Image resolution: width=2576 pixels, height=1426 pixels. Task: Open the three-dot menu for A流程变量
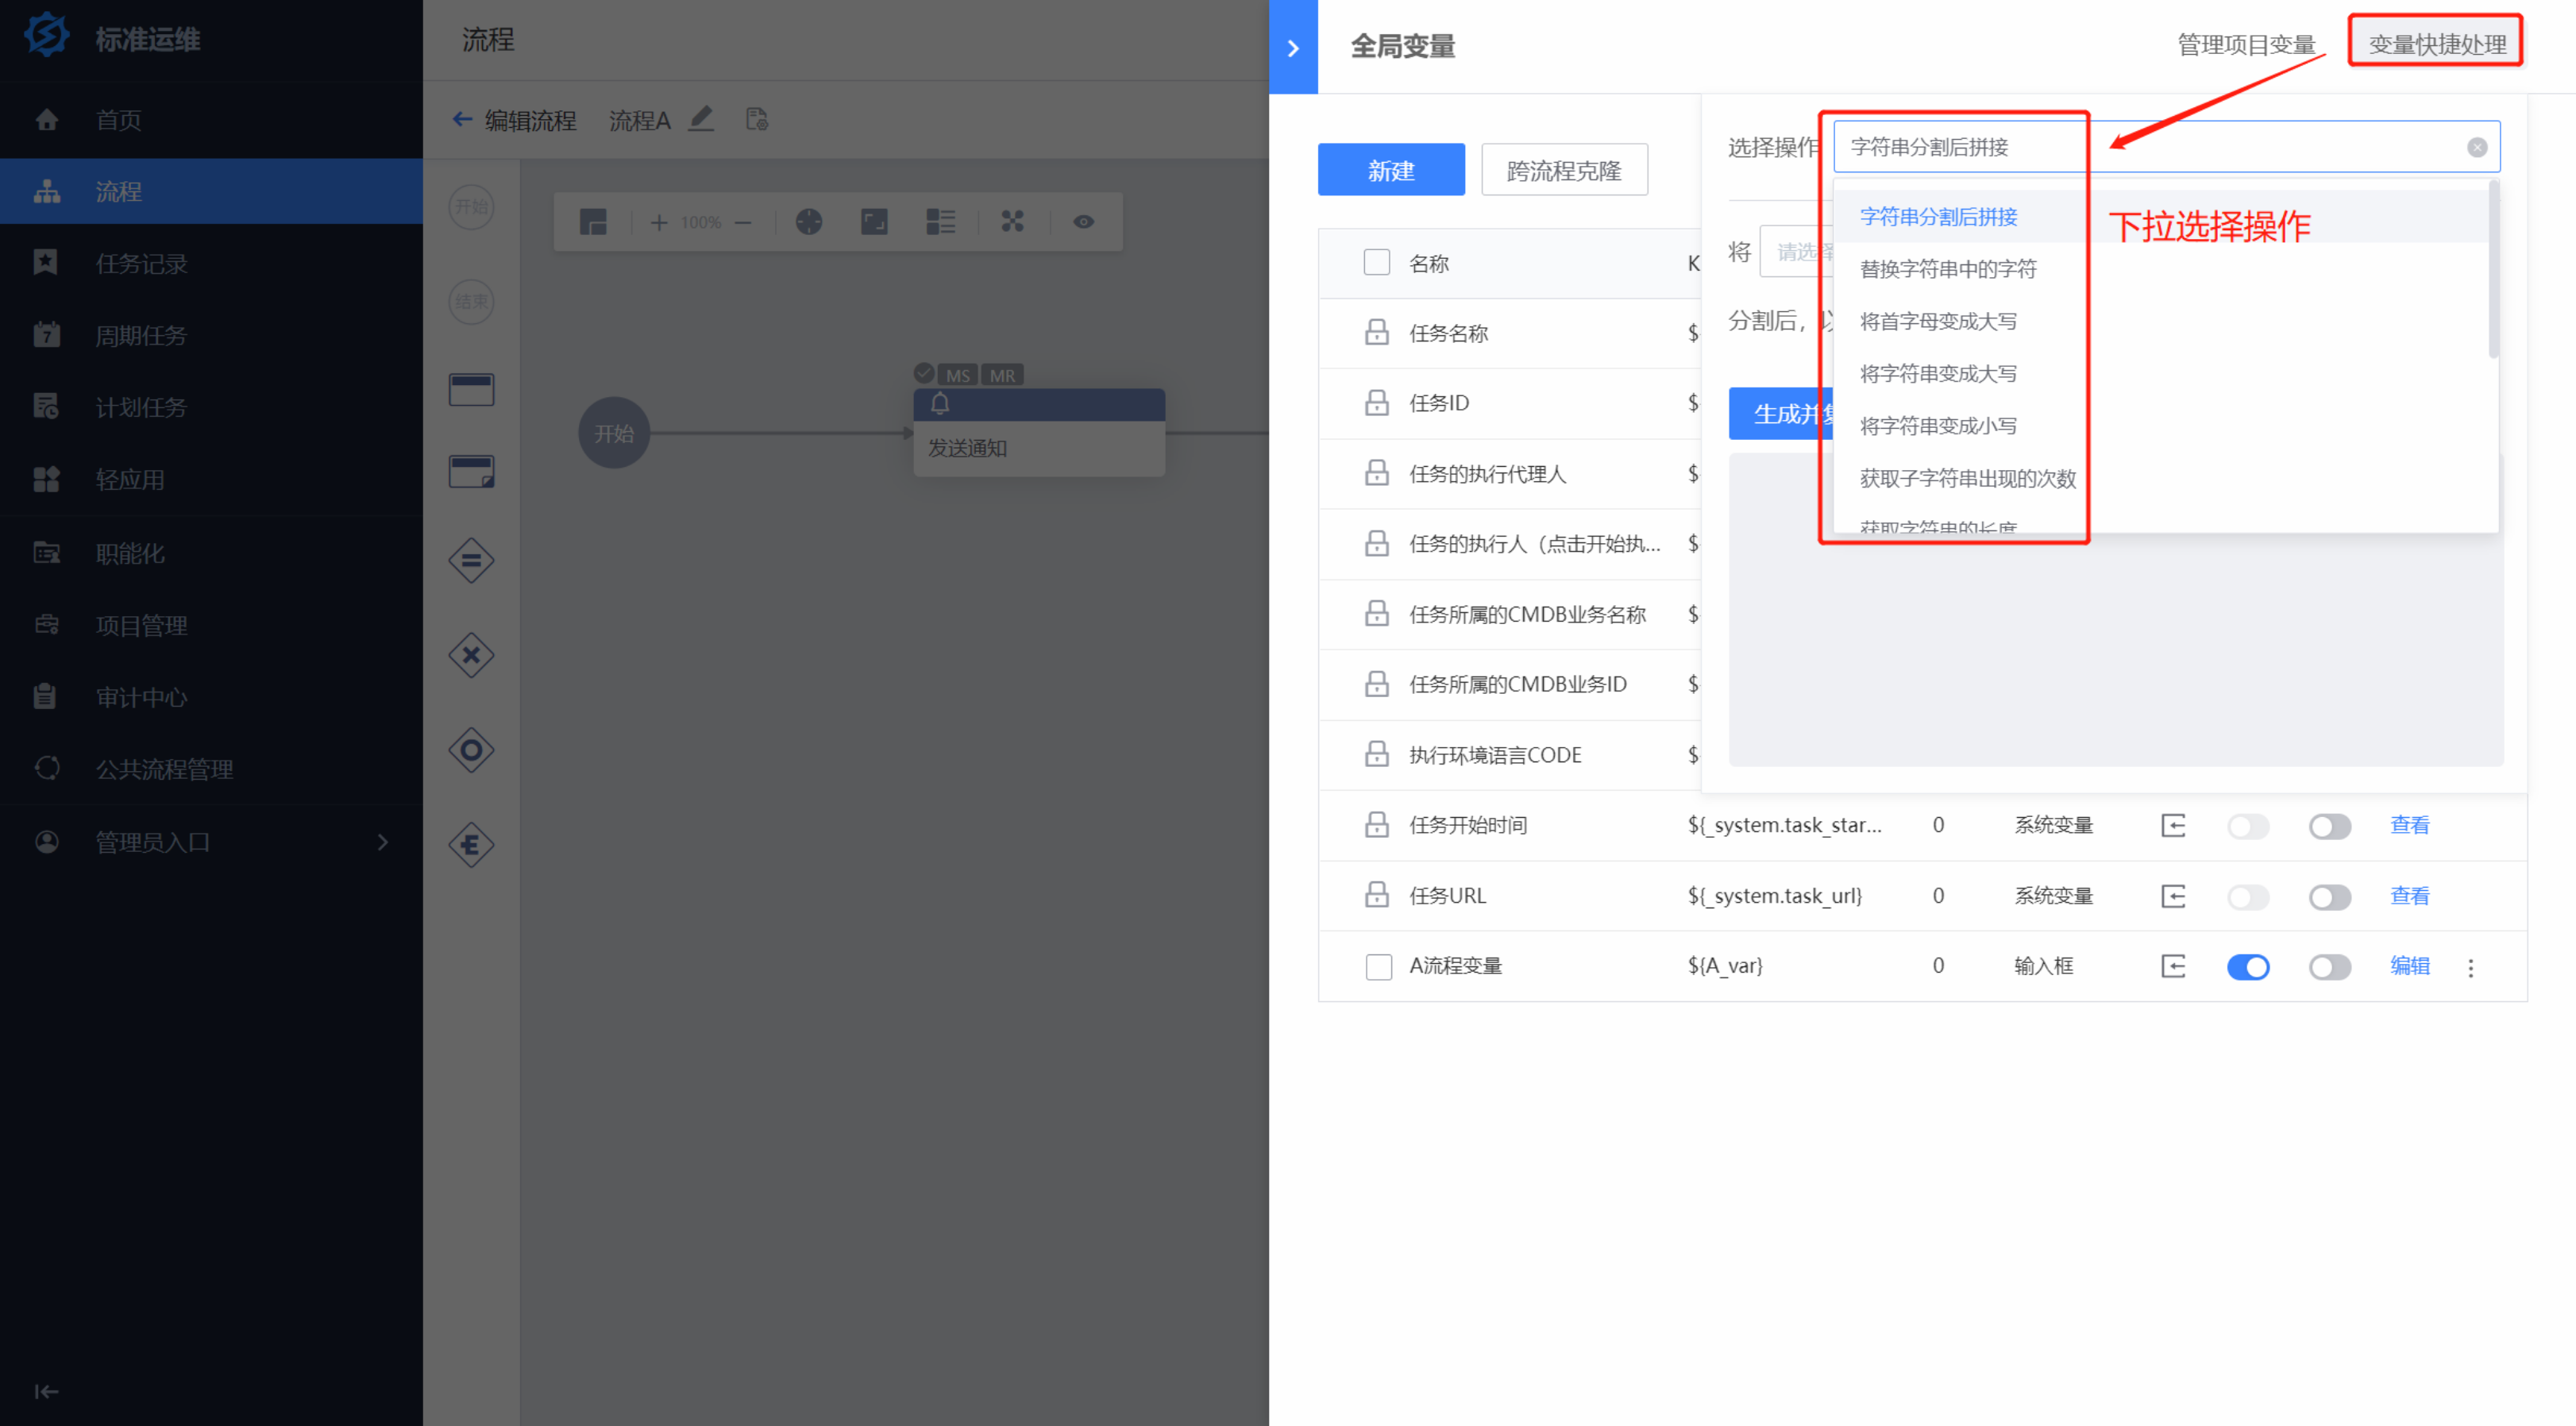pyautogui.click(x=2470, y=967)
